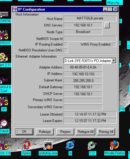Click the IP Configuration title bar icon
The width and height of the screenshot is (130, 159).
pyautogui.click(x=15, y=9)
